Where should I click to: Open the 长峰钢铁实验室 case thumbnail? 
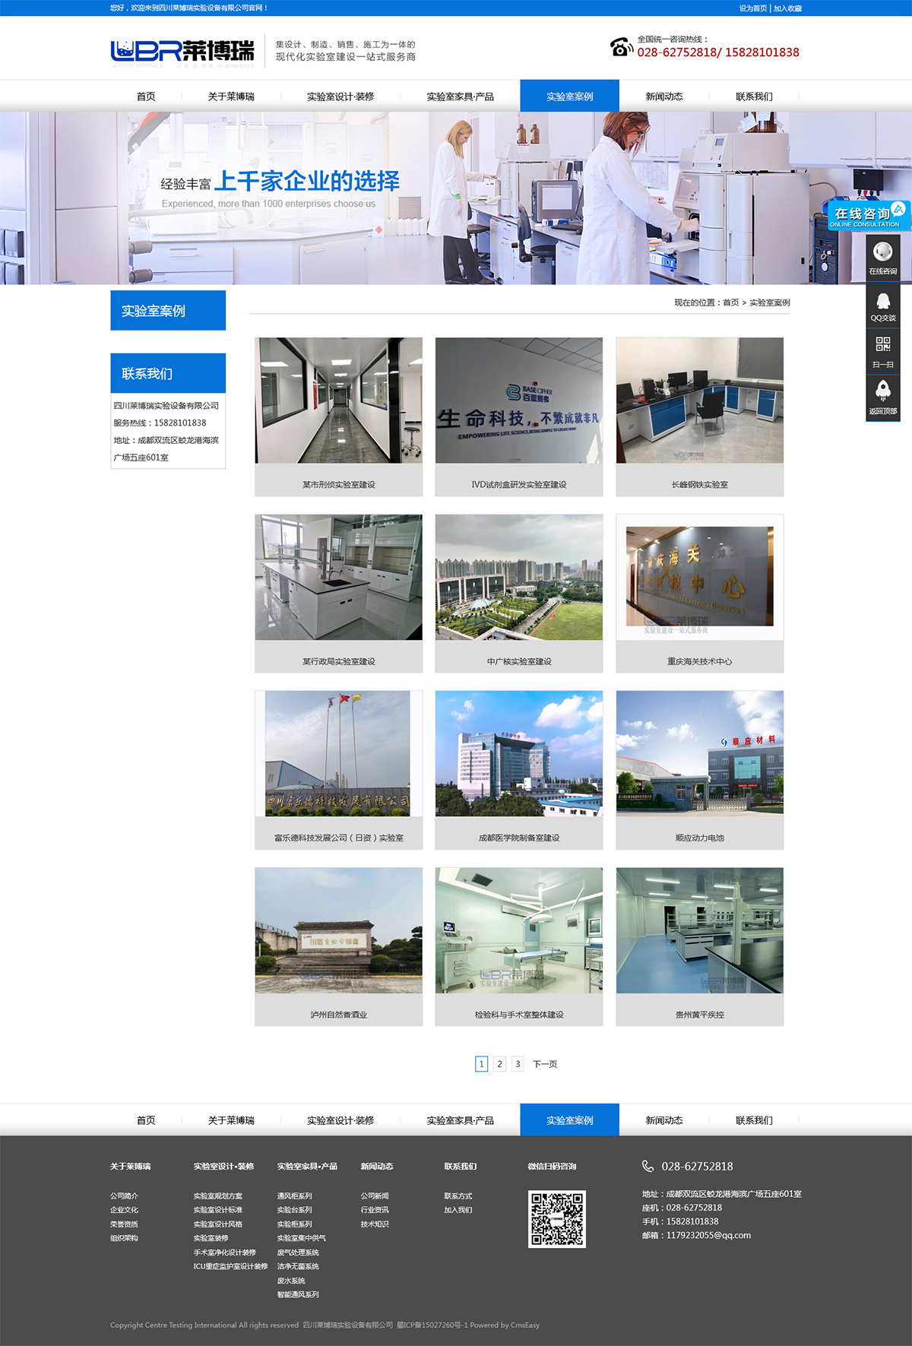click(x=700, y=401)
